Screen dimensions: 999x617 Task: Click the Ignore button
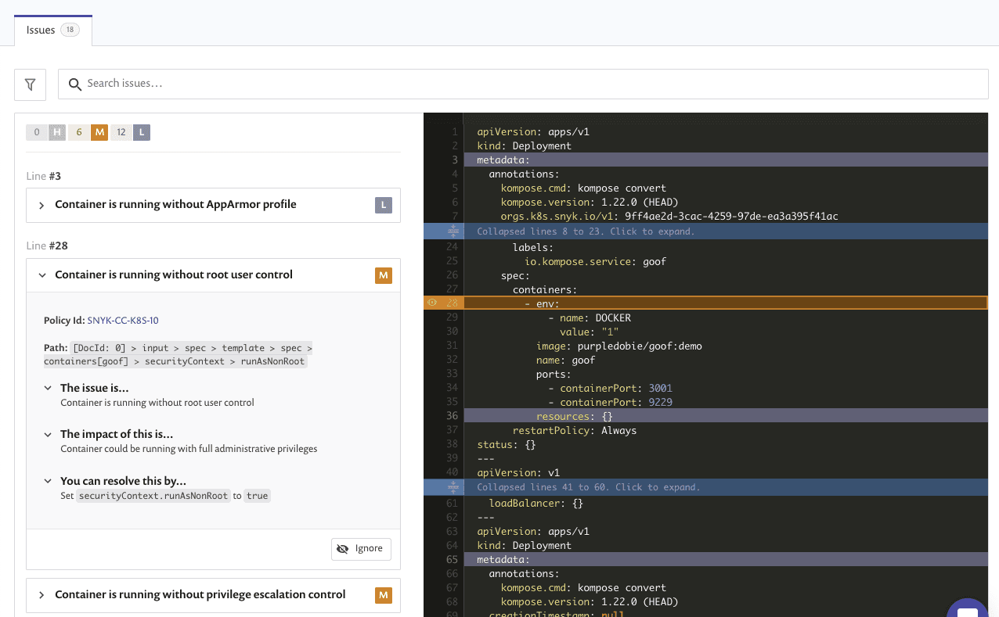(361, 549)
